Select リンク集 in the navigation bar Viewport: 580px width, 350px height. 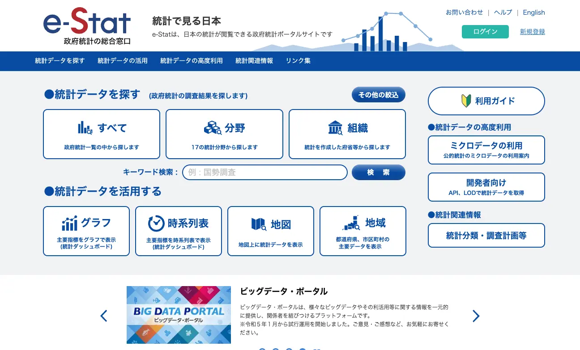[298, 61]
